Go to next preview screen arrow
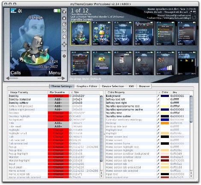 pos(64,78)
